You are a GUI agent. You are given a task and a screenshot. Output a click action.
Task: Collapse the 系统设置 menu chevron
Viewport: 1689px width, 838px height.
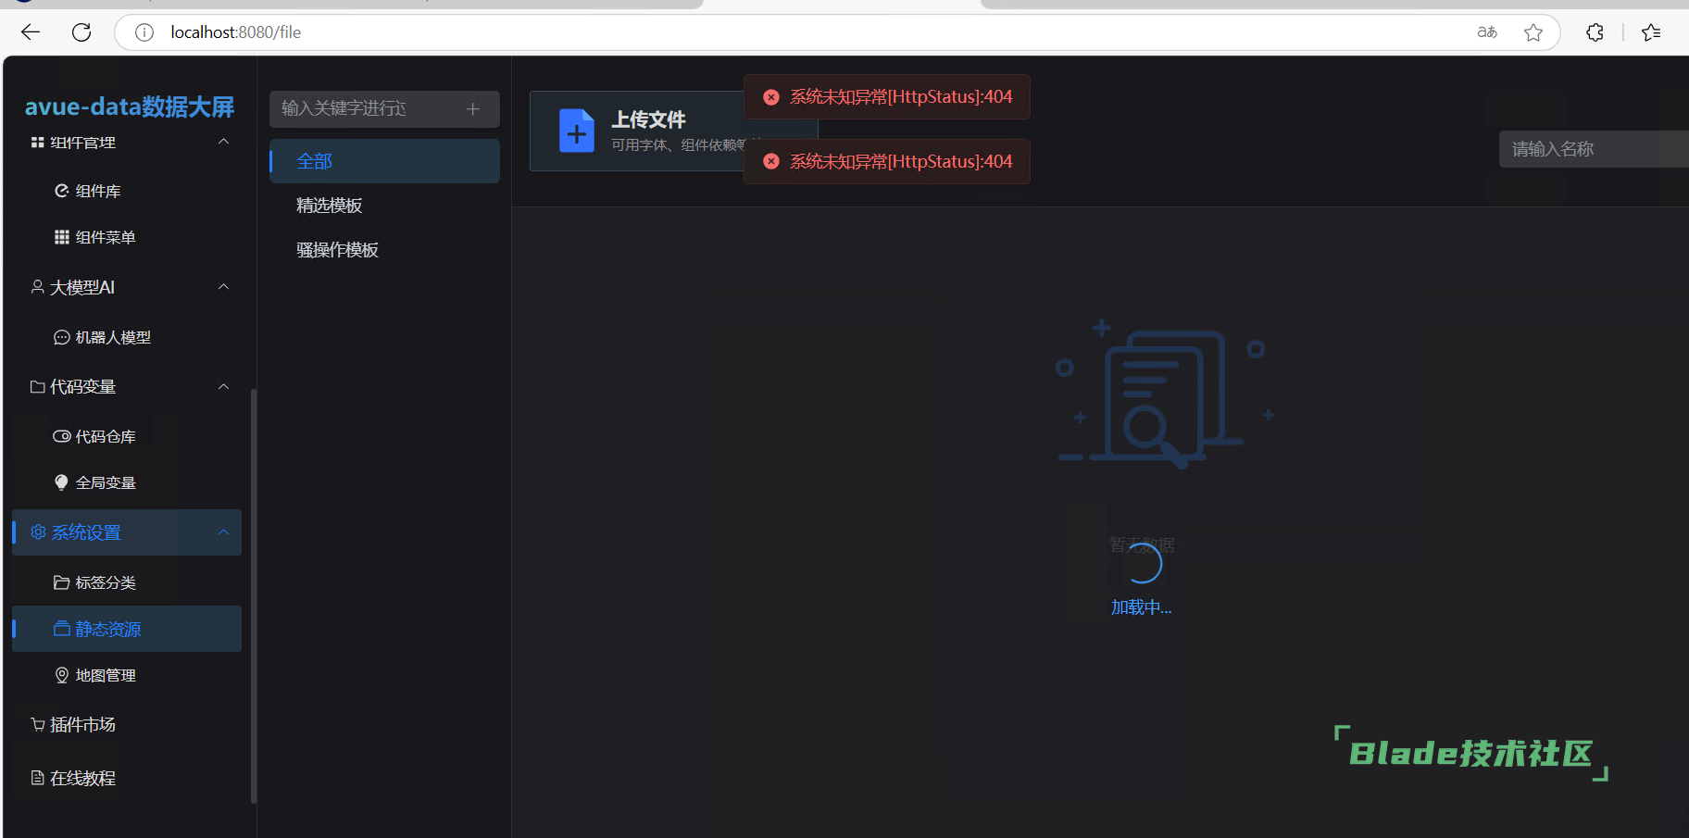tap(223, 532)
